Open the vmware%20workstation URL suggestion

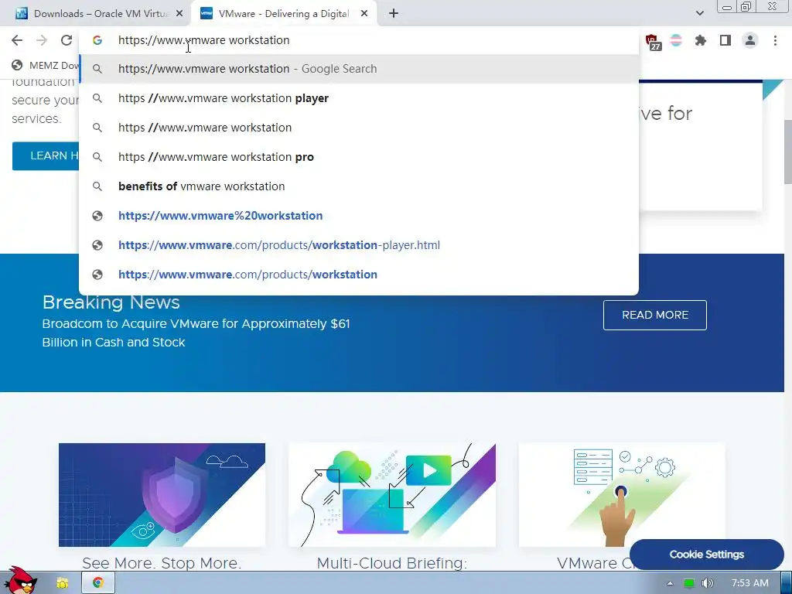click(x=359, y=216)
